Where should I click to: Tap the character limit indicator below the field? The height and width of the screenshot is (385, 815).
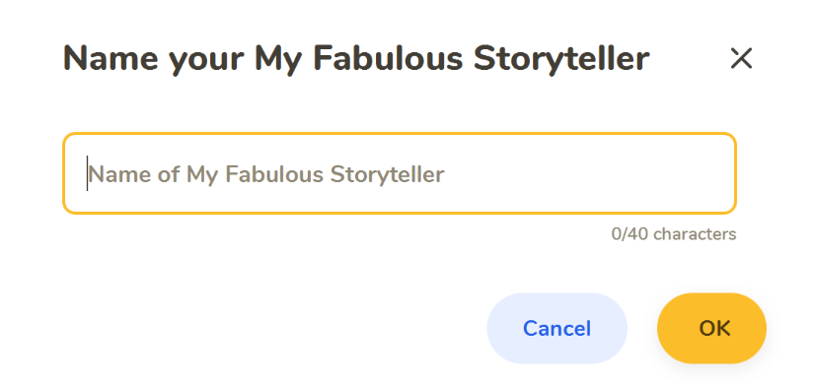click(x=674, y=234)
